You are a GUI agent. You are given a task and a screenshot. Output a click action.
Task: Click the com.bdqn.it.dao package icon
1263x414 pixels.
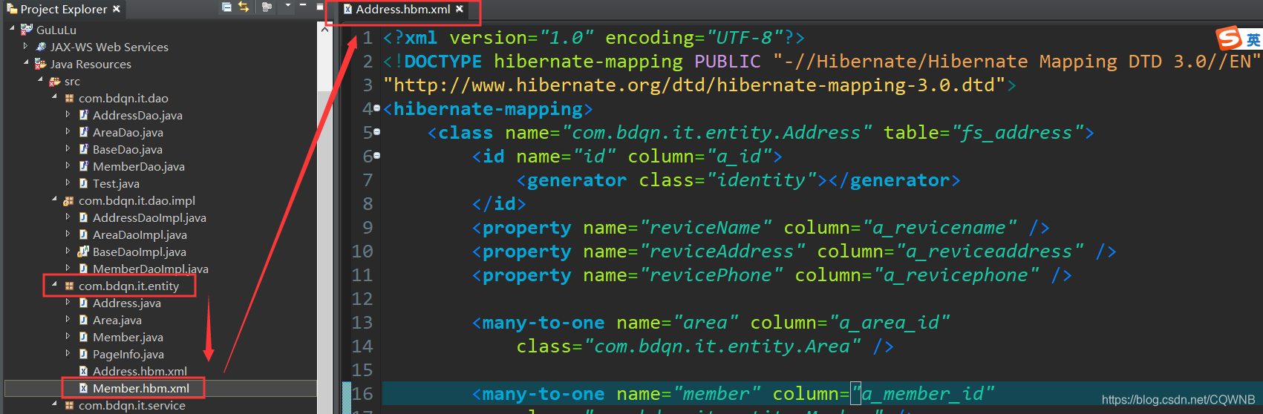tap(69, 98)
